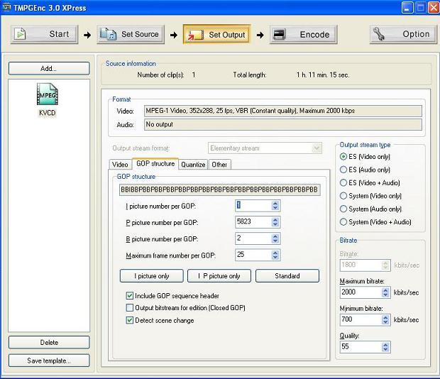Screen dimensions: 440x379
Task: Click the I P picture only button
Action: pyautogui.click(x=219, y=276)
